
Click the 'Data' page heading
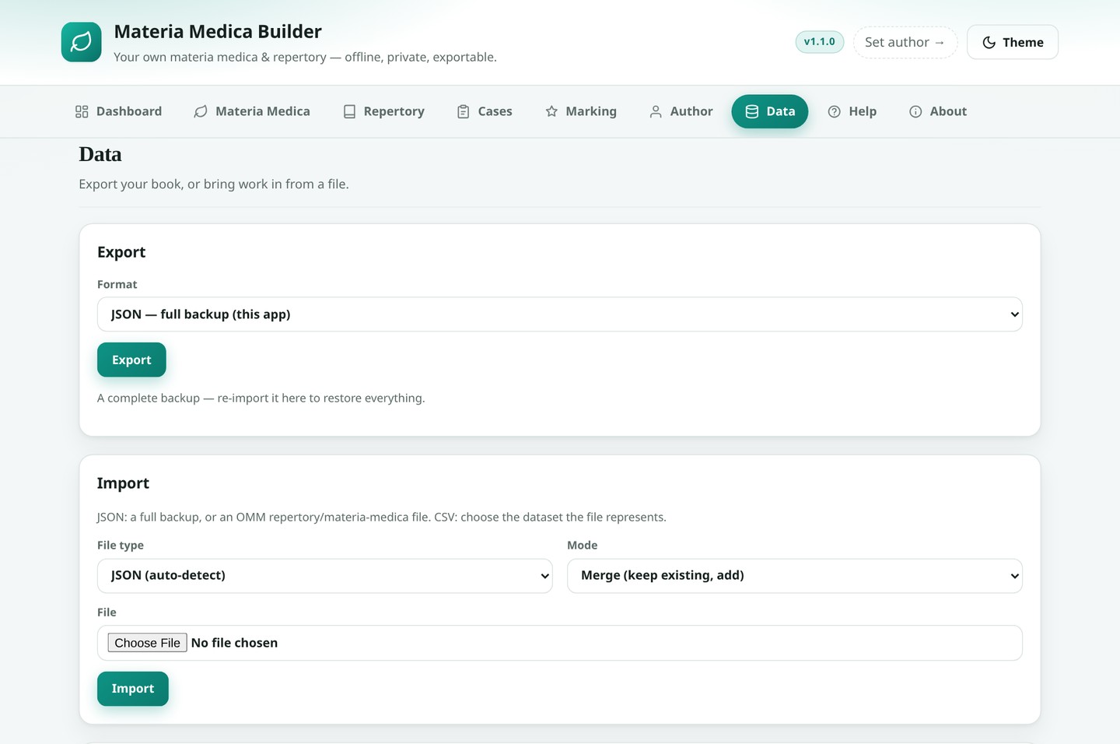click(100, 154)
